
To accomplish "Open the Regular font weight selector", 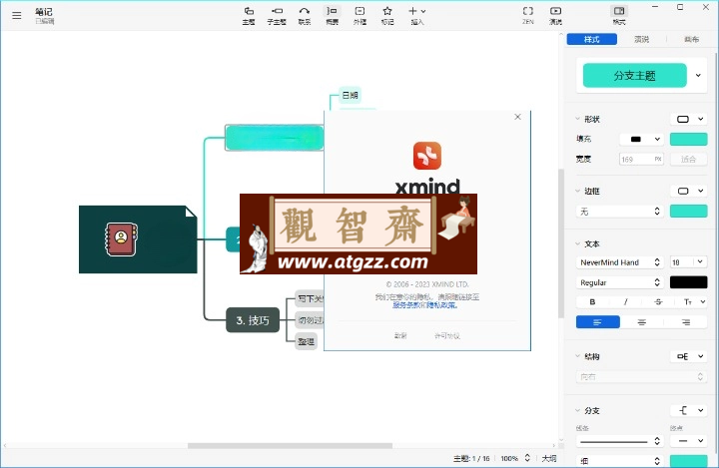I will click(619, 282).
